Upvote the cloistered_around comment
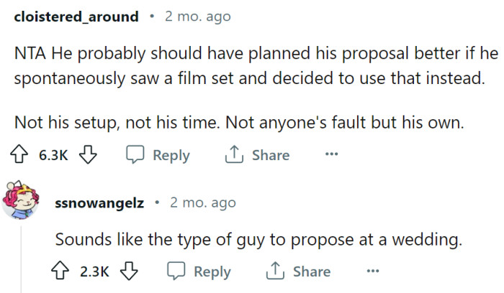504x293 pixels. pos(22,155)
